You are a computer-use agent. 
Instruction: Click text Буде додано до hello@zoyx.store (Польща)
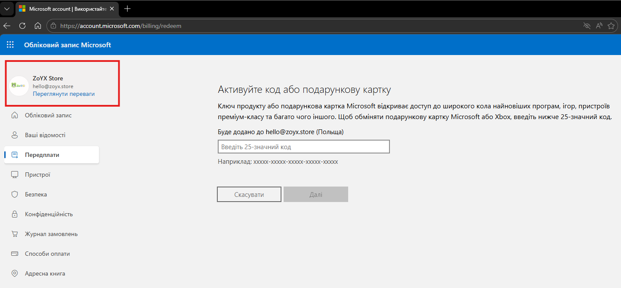click(x=281, y=132)
